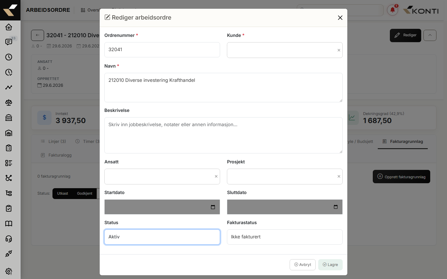The height and width of the screenshot is (279, 447).
Task: Click the Inntekt dollar icon card
Action: 44,118
